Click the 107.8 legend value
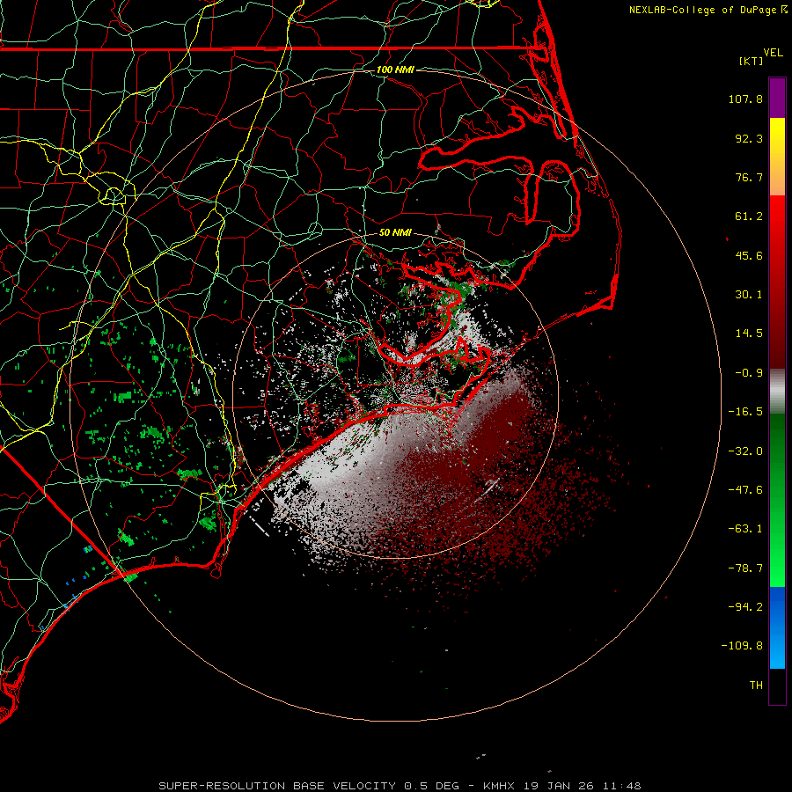The height and width of the screenshot is (792, 792). (x=745, y=99)
